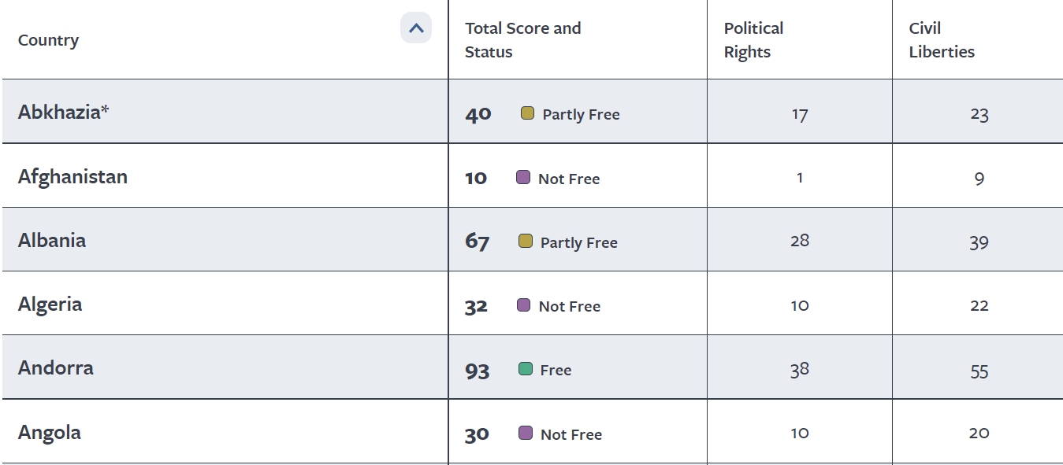
Task: Go to the Andorra country page
Action: [x=56, y=367]
